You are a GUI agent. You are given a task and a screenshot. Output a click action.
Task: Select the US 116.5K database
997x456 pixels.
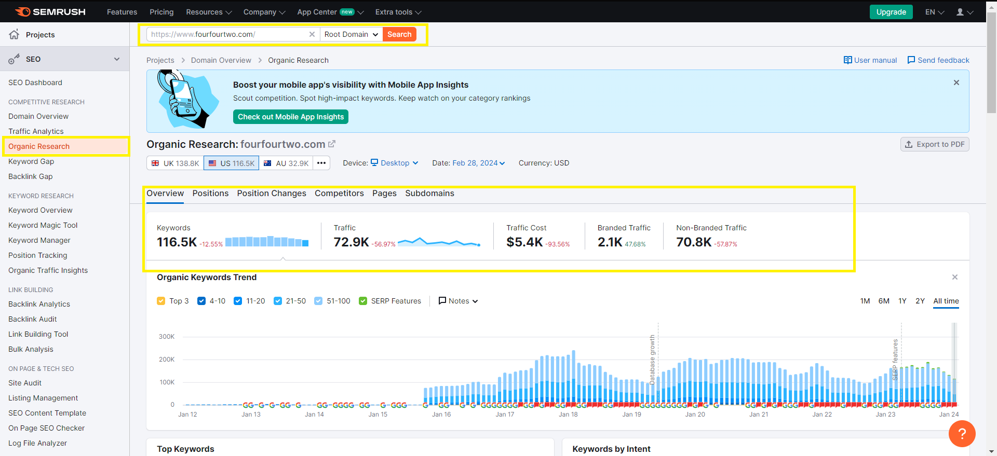[x=232, y=163]
